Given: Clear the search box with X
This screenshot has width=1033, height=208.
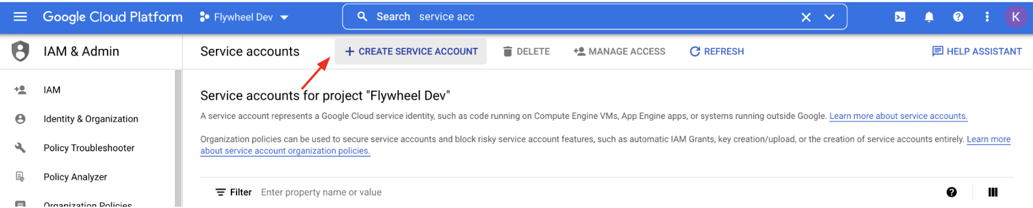Looking at the screenshot, I should point(806,17).
